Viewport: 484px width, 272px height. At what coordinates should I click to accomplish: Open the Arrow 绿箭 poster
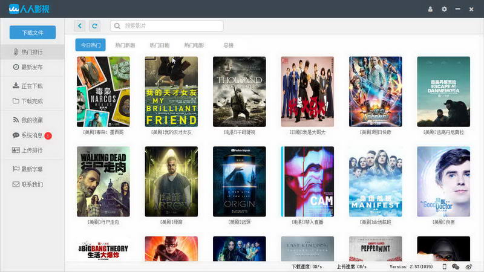[171, 182]
